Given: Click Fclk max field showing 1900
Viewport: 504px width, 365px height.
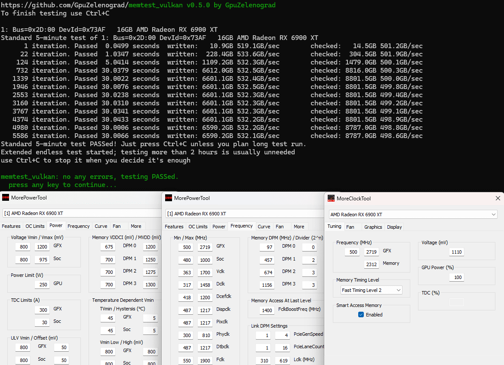Looking at the screenshot, I should coord(204,361).
